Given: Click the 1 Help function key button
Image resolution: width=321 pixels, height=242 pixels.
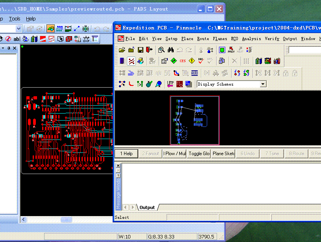Looking at the screenshot, I should 126,154.
